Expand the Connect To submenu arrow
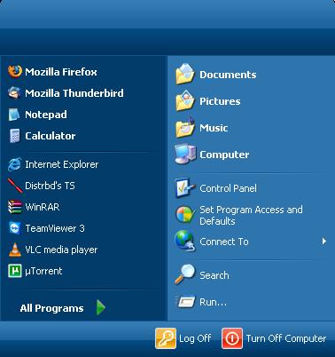 324,242
